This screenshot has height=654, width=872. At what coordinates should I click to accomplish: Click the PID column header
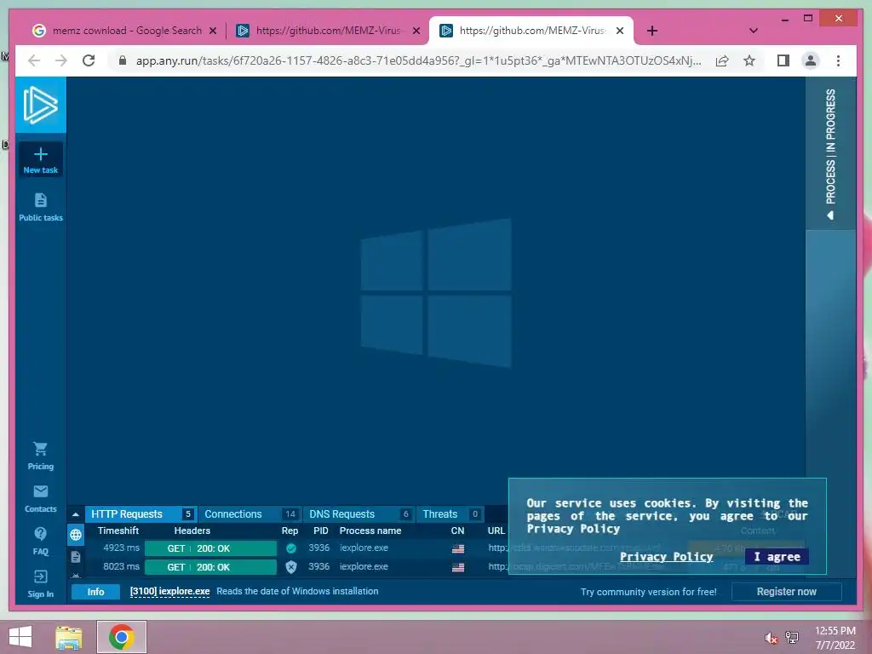(321, 531)
